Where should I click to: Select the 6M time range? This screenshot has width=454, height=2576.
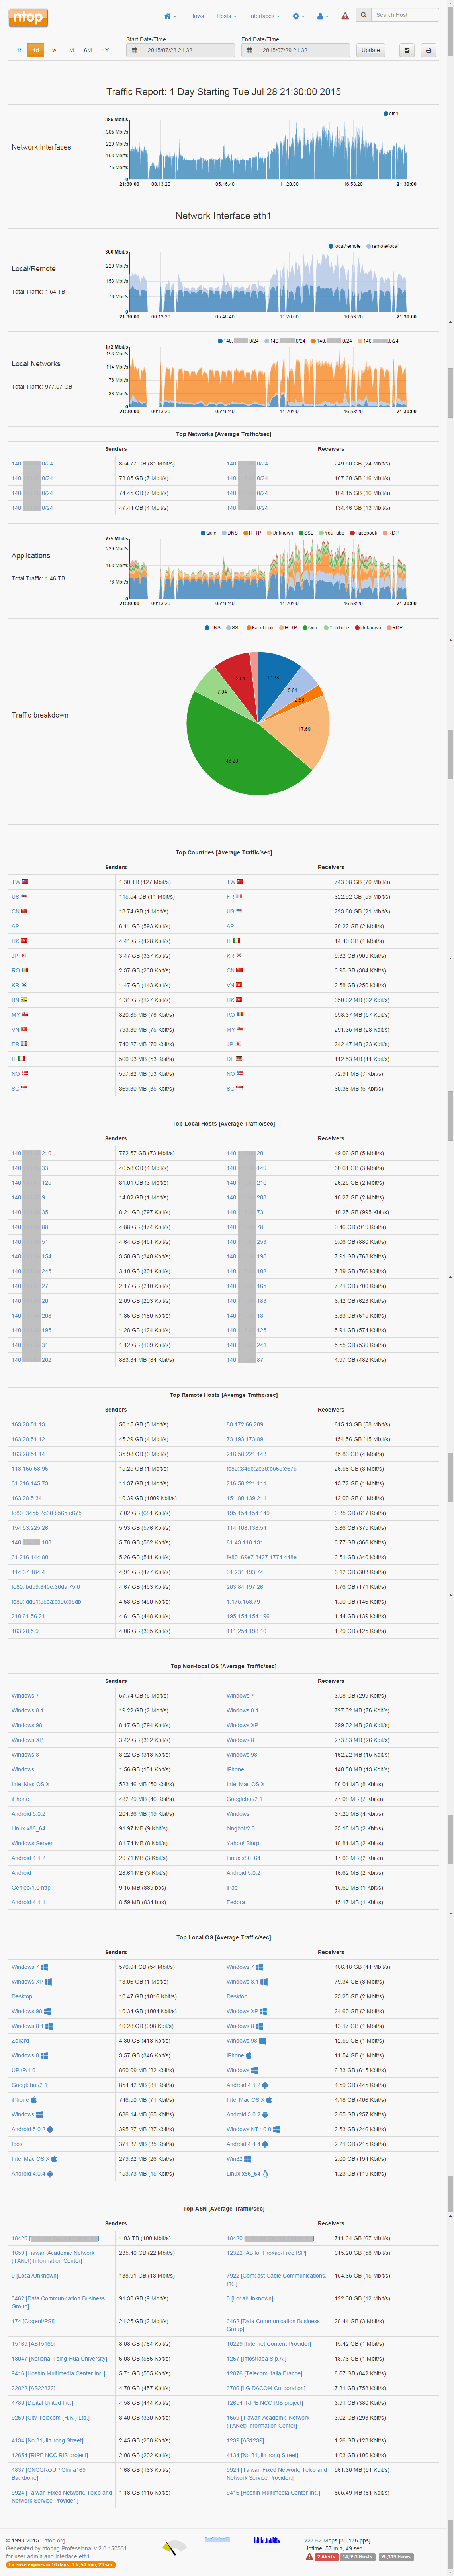88,50
